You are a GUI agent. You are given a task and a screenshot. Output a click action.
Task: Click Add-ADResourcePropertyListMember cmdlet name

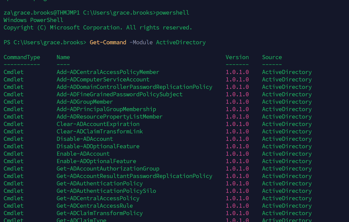[110, 117]
